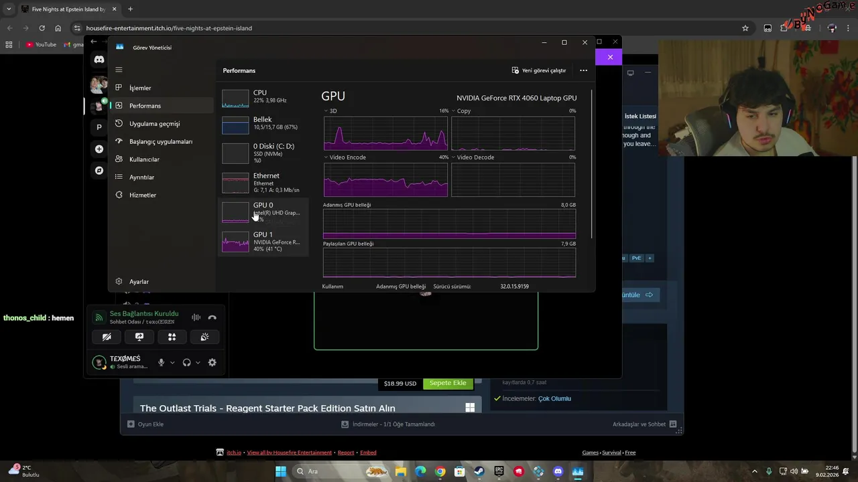Bookmark this page with the star icon
858x482 pixels.
coord(745,28)
